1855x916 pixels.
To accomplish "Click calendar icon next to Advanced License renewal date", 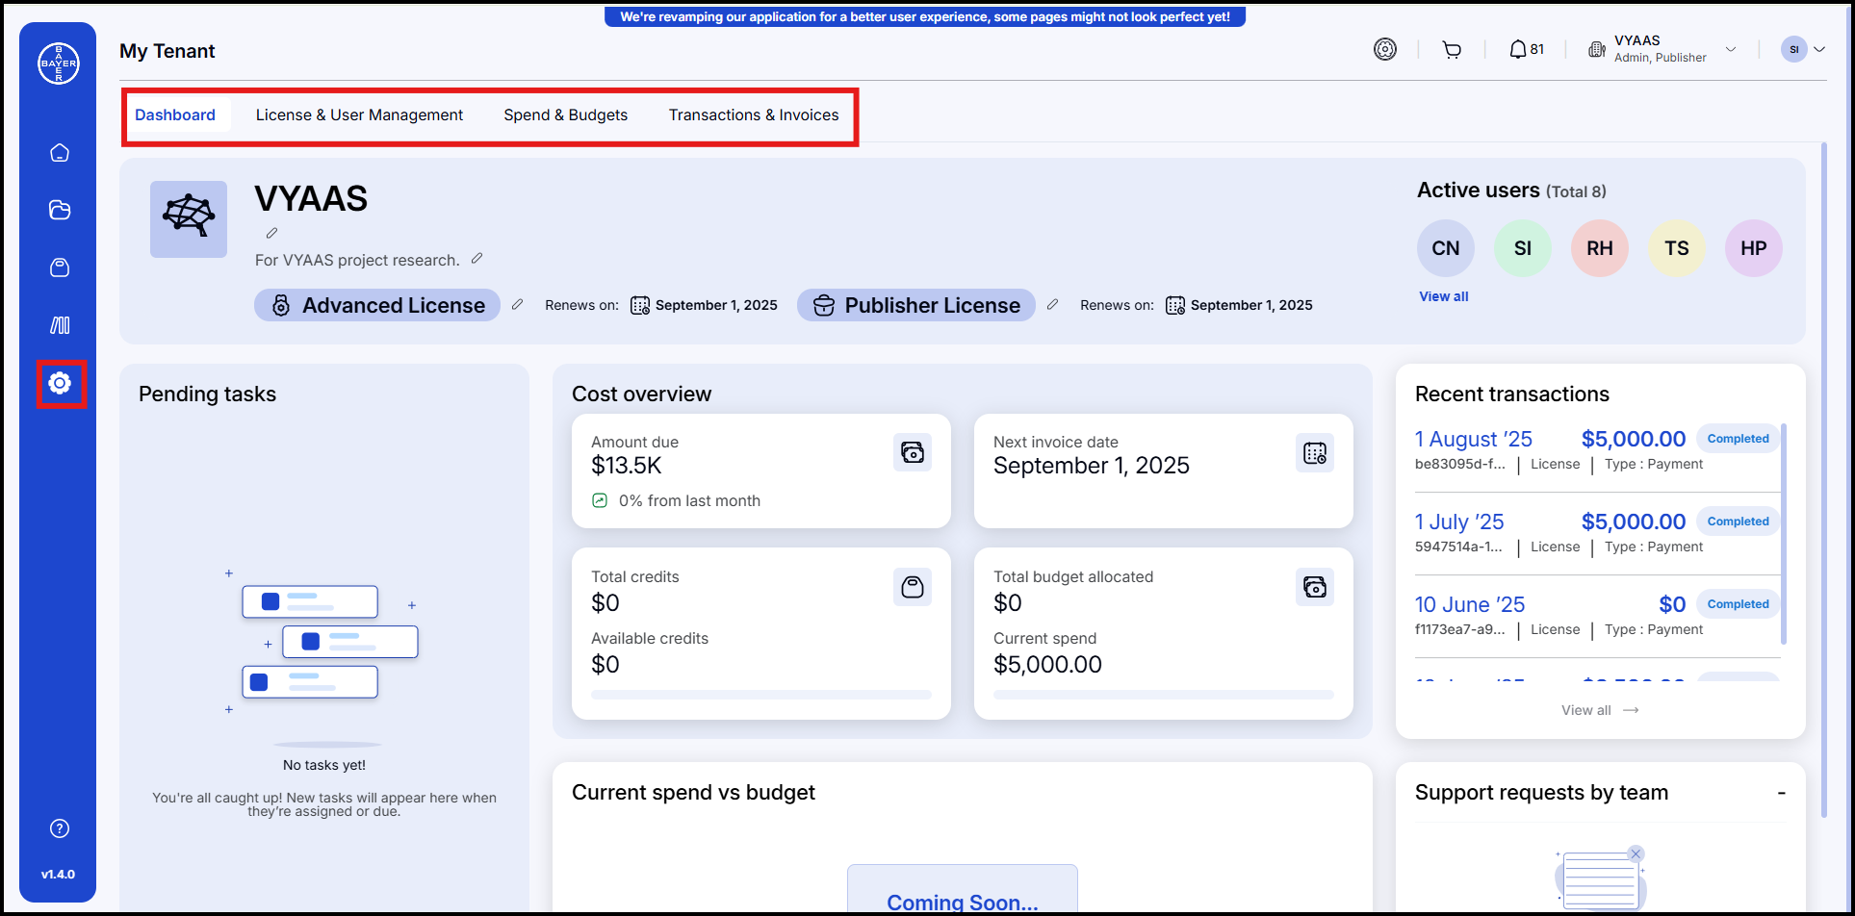I will click(x=640, y=305).
